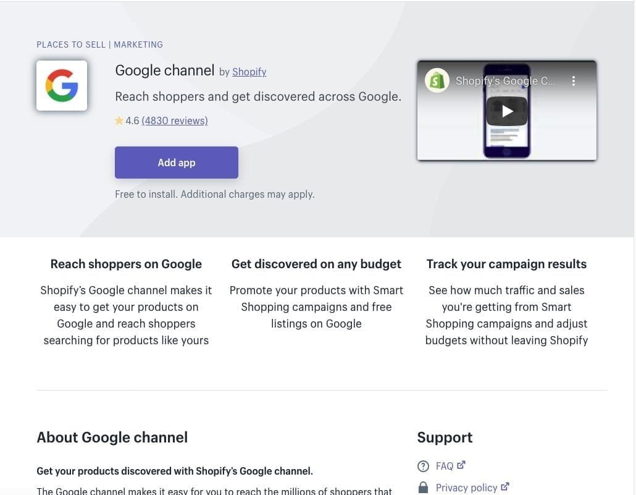Click the external link icon after FAQ
The width and height of the screenshot is (636, 495).
coord(461,465)
